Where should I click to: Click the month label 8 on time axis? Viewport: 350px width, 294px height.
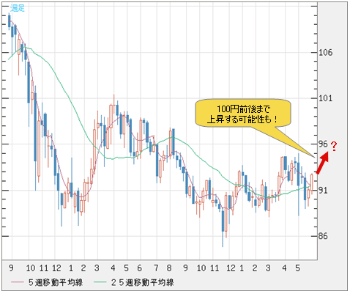[x=169, y=268]
